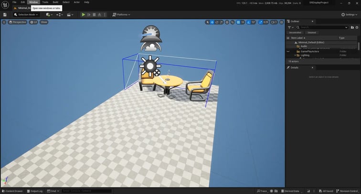Viewport: 361px width, 194px height.
Task: Click the Eject from player icon
Action: 99,14
